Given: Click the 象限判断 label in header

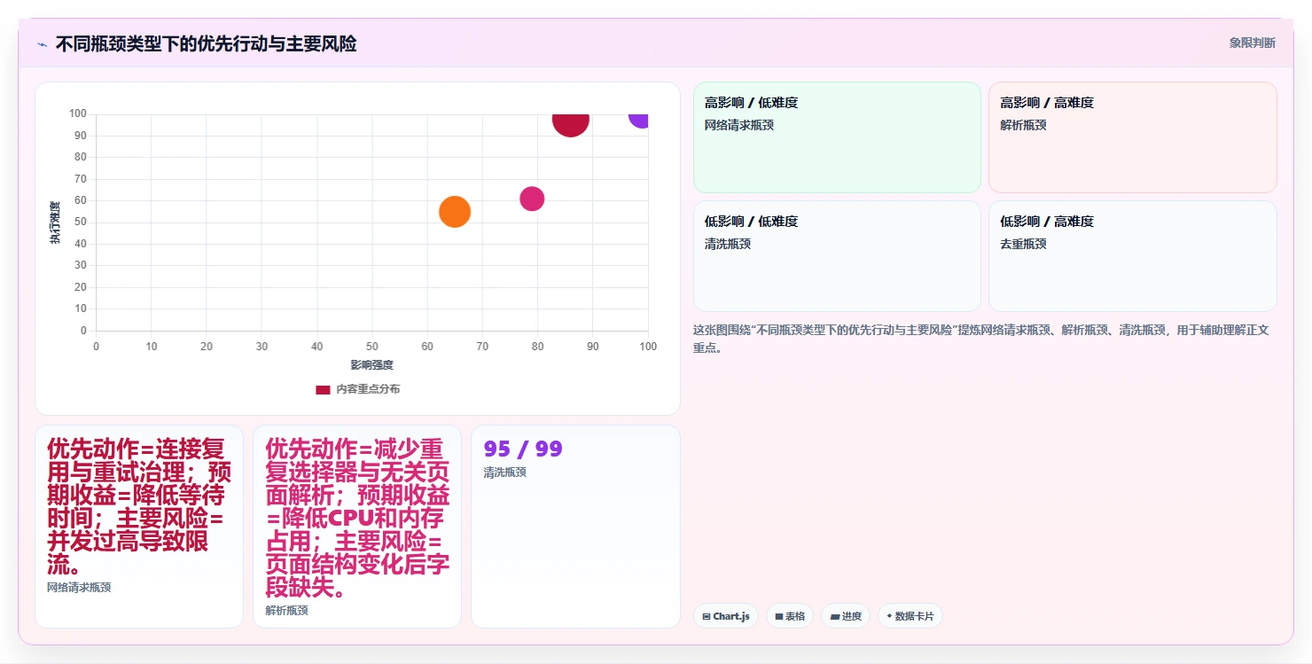Looking at the screenshot, I should coord(1252,43).
